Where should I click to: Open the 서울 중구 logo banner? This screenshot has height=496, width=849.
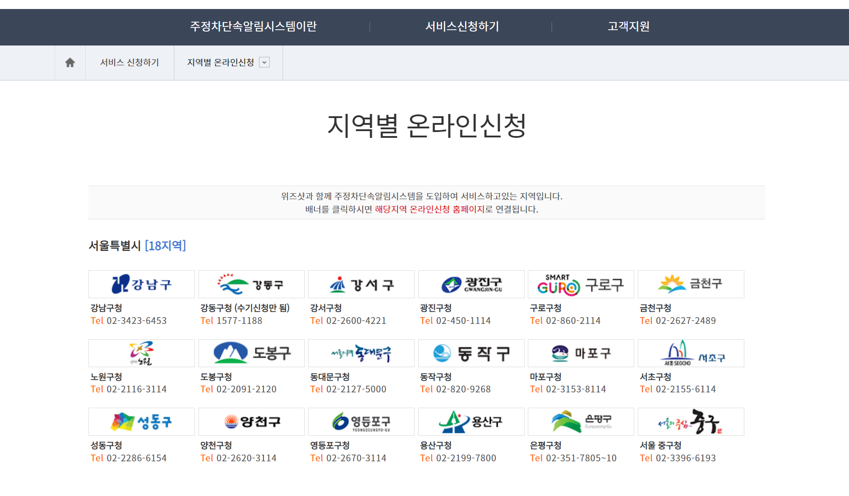(x=691, y=422)
